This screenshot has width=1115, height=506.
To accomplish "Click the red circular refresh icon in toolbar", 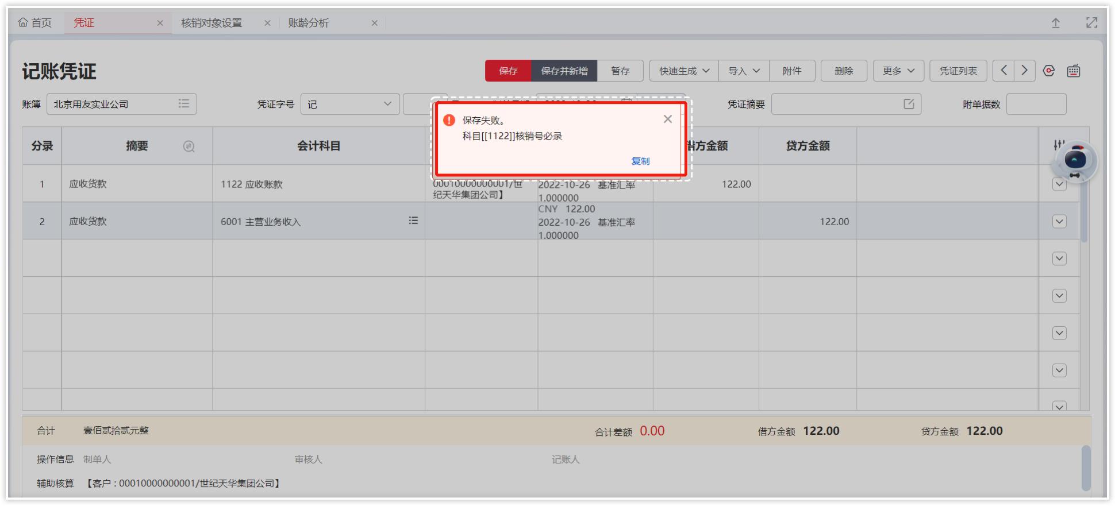I will pyautogui.click(x=1049, y=71).
